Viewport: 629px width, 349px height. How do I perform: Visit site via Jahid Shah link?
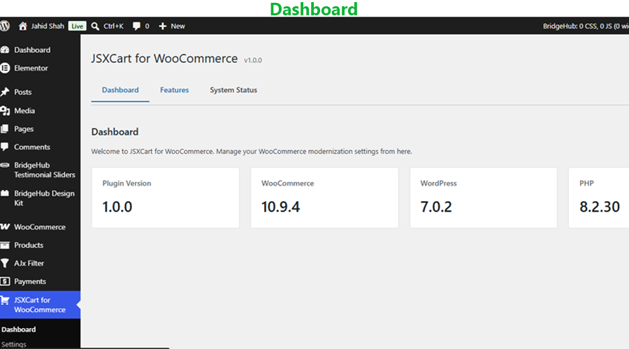tap(48, 26)
